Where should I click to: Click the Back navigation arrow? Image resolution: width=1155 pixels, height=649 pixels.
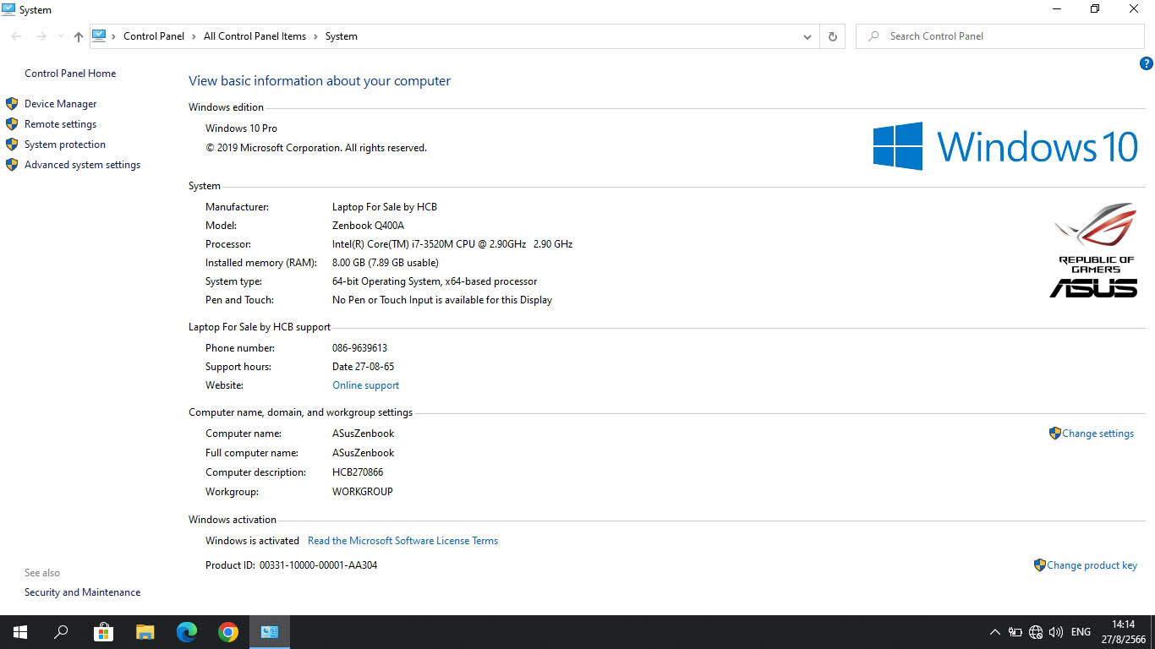16,36
